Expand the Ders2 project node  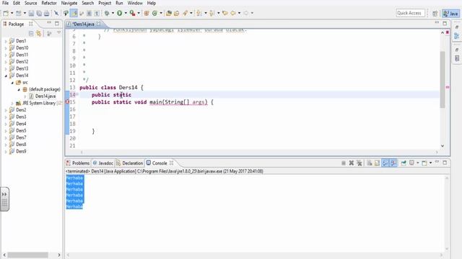[6, 110]
